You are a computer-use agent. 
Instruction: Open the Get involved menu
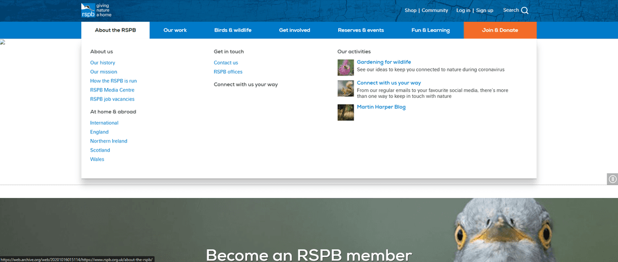[295, 30]
